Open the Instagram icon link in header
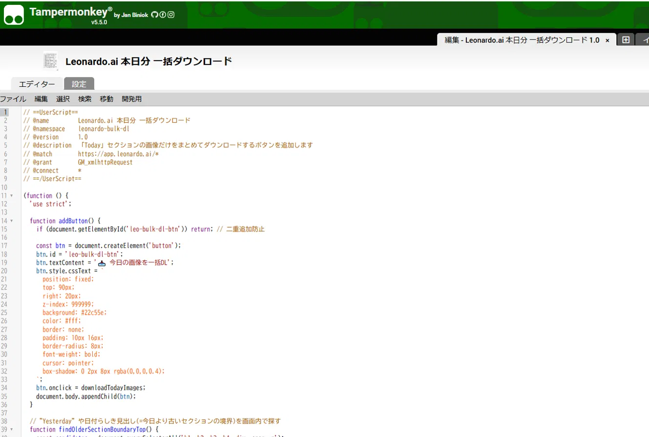 pyautogui.click(x=171, y=15)
